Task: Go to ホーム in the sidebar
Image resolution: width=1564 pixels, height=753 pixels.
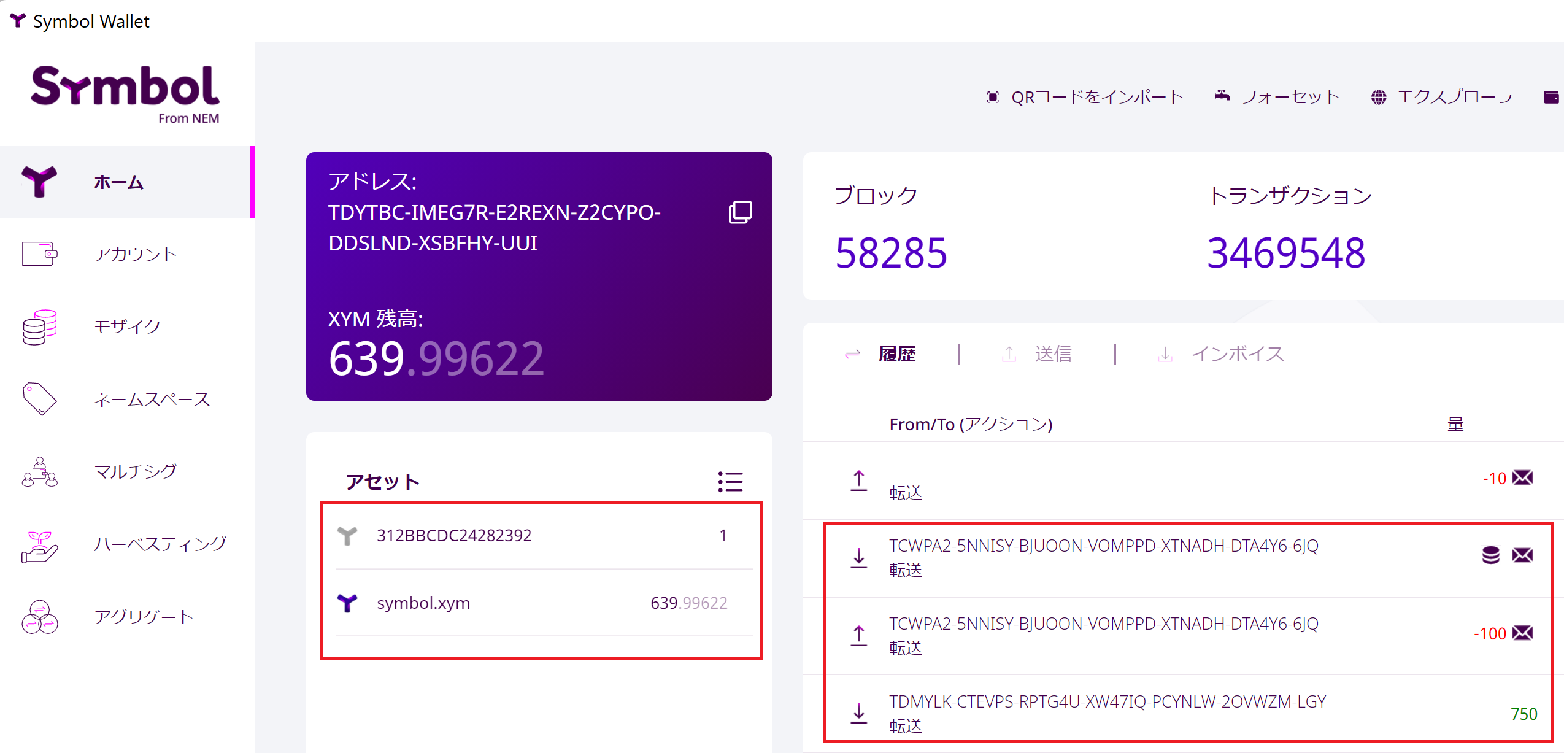Action: [x=119, y=182]
